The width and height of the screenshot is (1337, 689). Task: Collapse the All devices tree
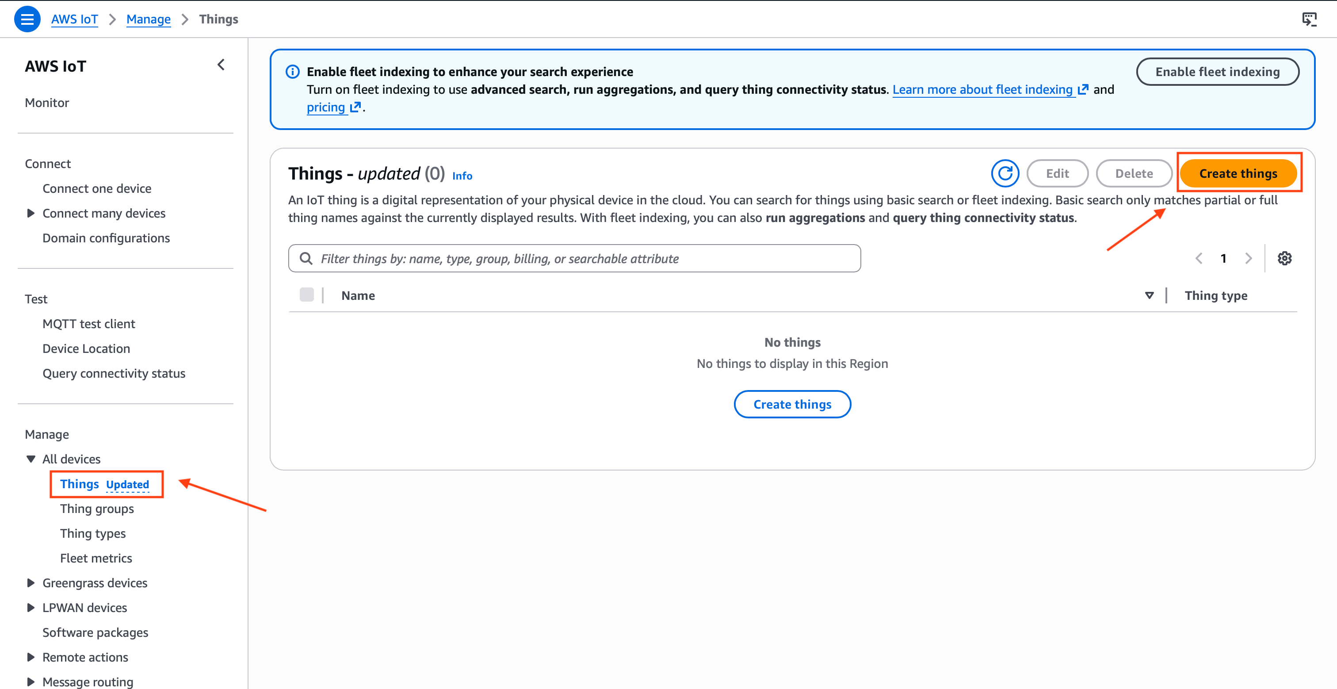(x=31, y=459)
